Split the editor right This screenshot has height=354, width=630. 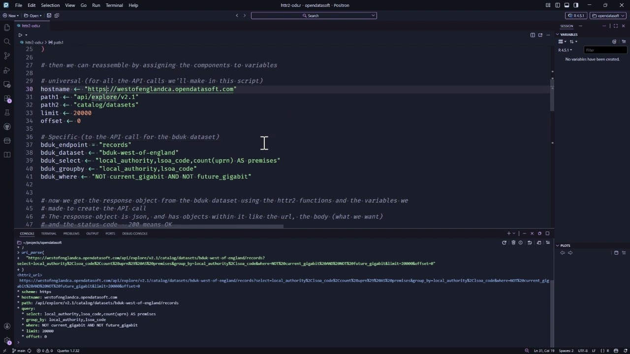[533, 35]
